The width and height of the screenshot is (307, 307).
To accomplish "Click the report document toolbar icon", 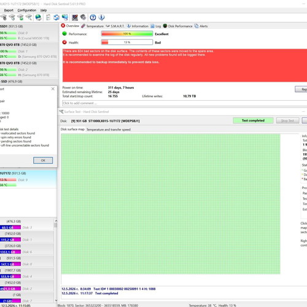I will 48,18.
